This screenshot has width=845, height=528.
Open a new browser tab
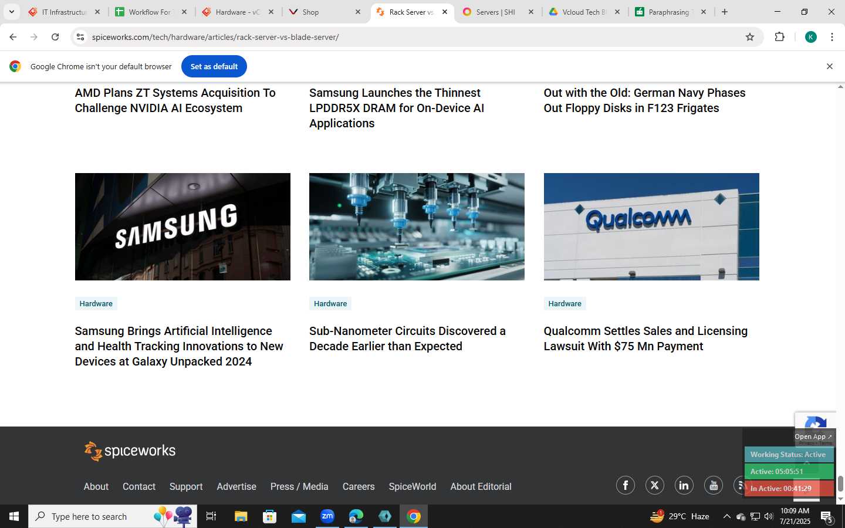(725, 12)
